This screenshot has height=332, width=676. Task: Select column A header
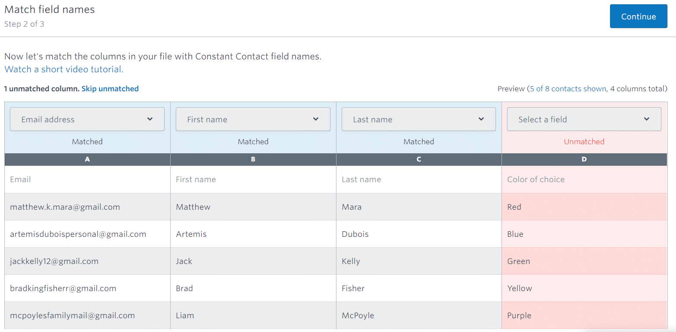tap(87, 159)
